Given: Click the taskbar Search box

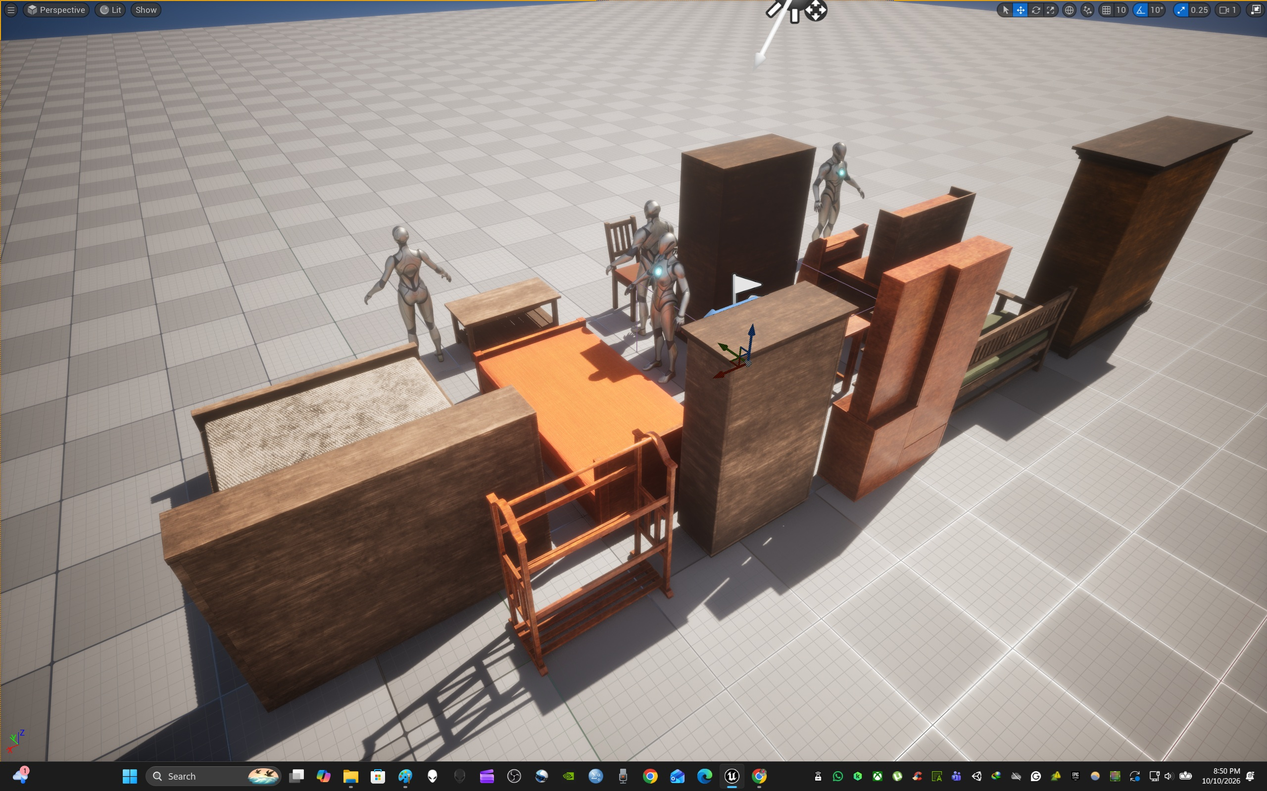Looking at the screenshot, I should tap(213, 776).
